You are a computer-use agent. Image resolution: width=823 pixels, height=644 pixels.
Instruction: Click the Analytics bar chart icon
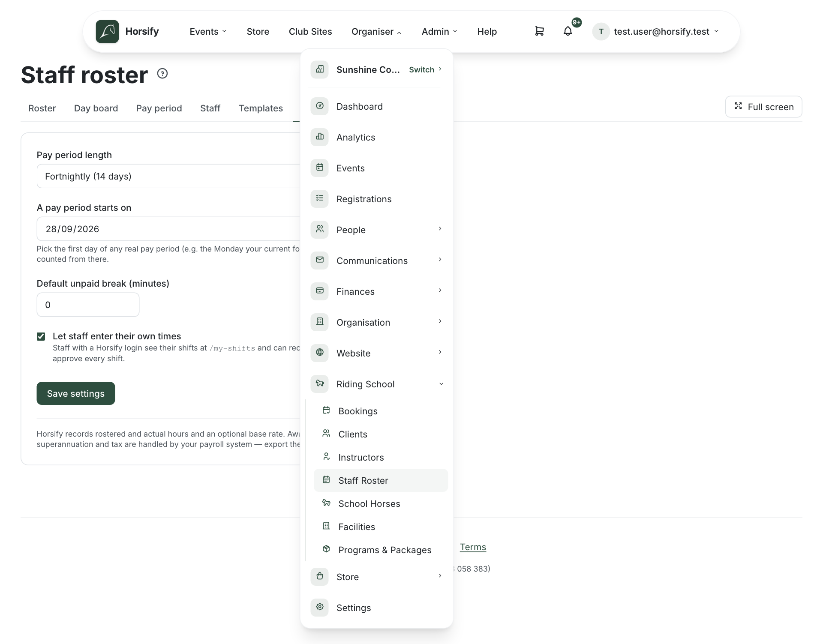click(320, 137)
